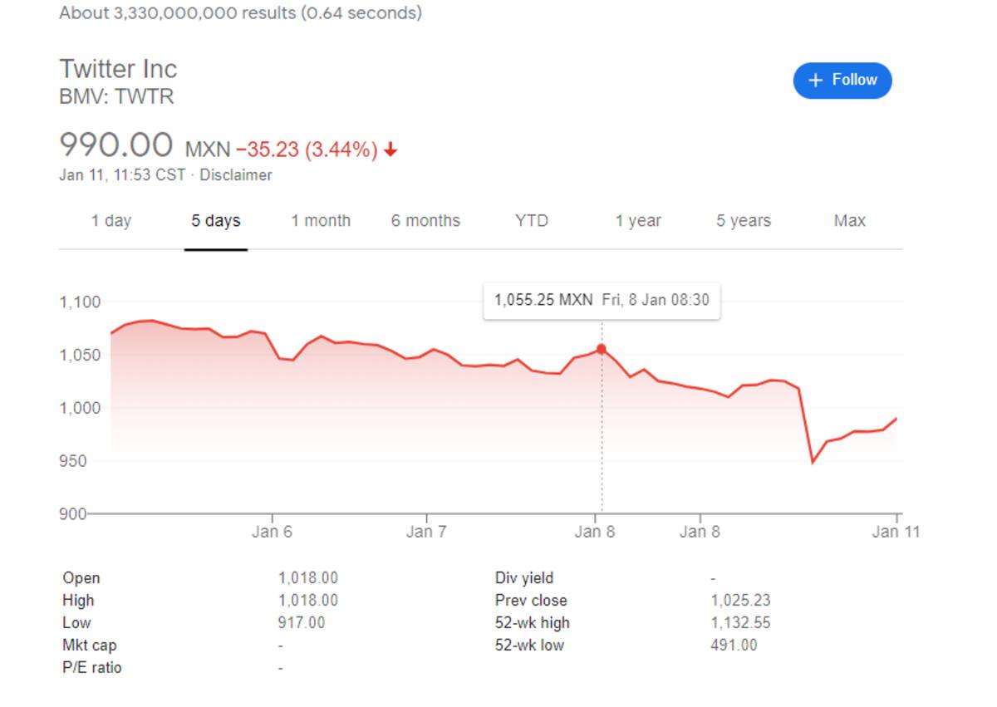View the Max chart range
This screenshot has width=997, height=707.
pos(849,221)
